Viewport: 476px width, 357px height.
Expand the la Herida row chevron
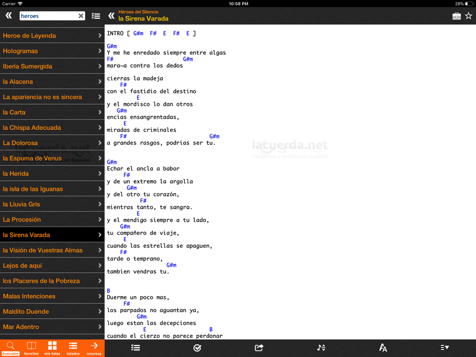tap(100, 174)
